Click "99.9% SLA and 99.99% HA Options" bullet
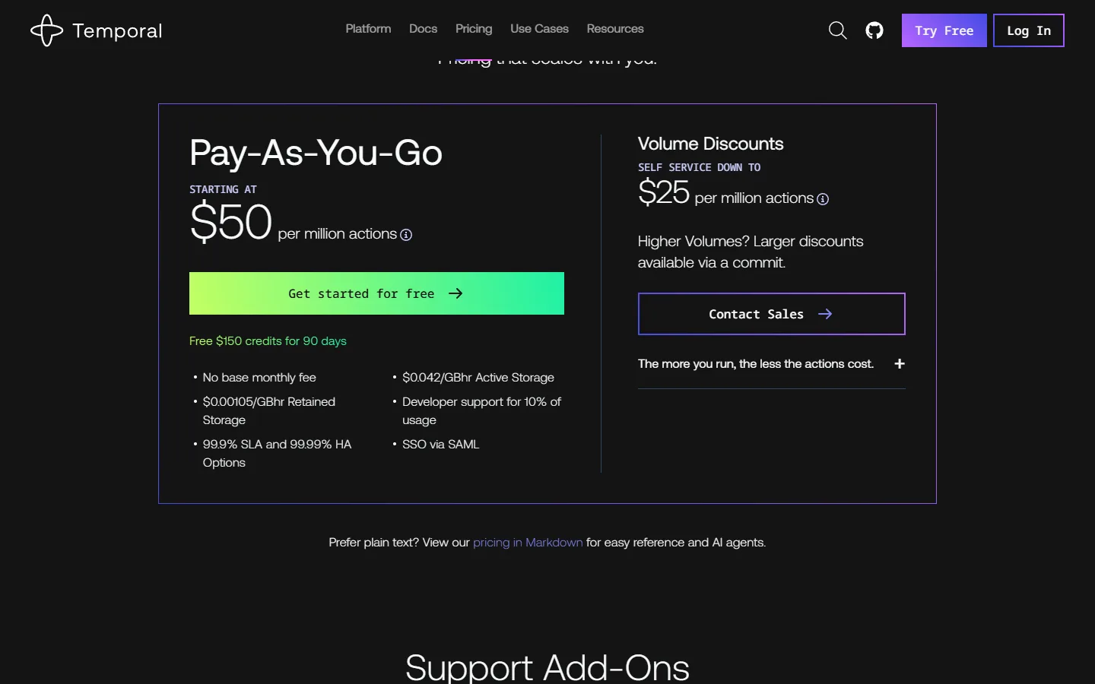This screenshot has height=684, width=1095. pos(277,454)
